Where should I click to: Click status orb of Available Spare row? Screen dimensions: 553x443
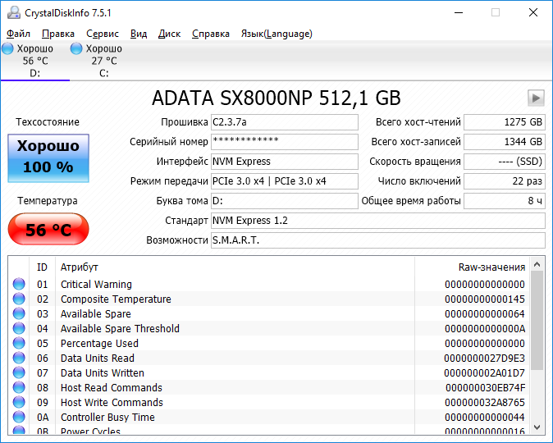pyautogui.click(x=19, y=314)
